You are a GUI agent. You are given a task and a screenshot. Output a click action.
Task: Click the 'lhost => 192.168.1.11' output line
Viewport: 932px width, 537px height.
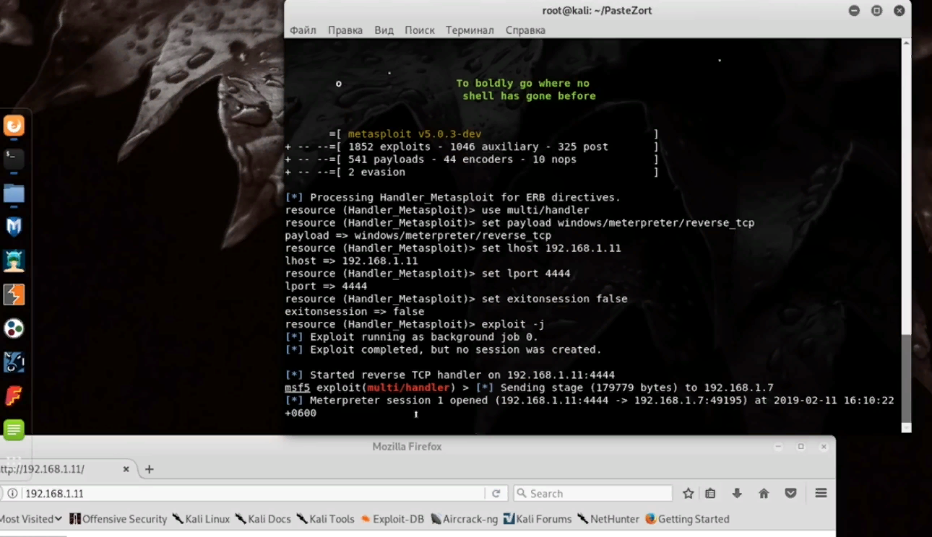351,261
